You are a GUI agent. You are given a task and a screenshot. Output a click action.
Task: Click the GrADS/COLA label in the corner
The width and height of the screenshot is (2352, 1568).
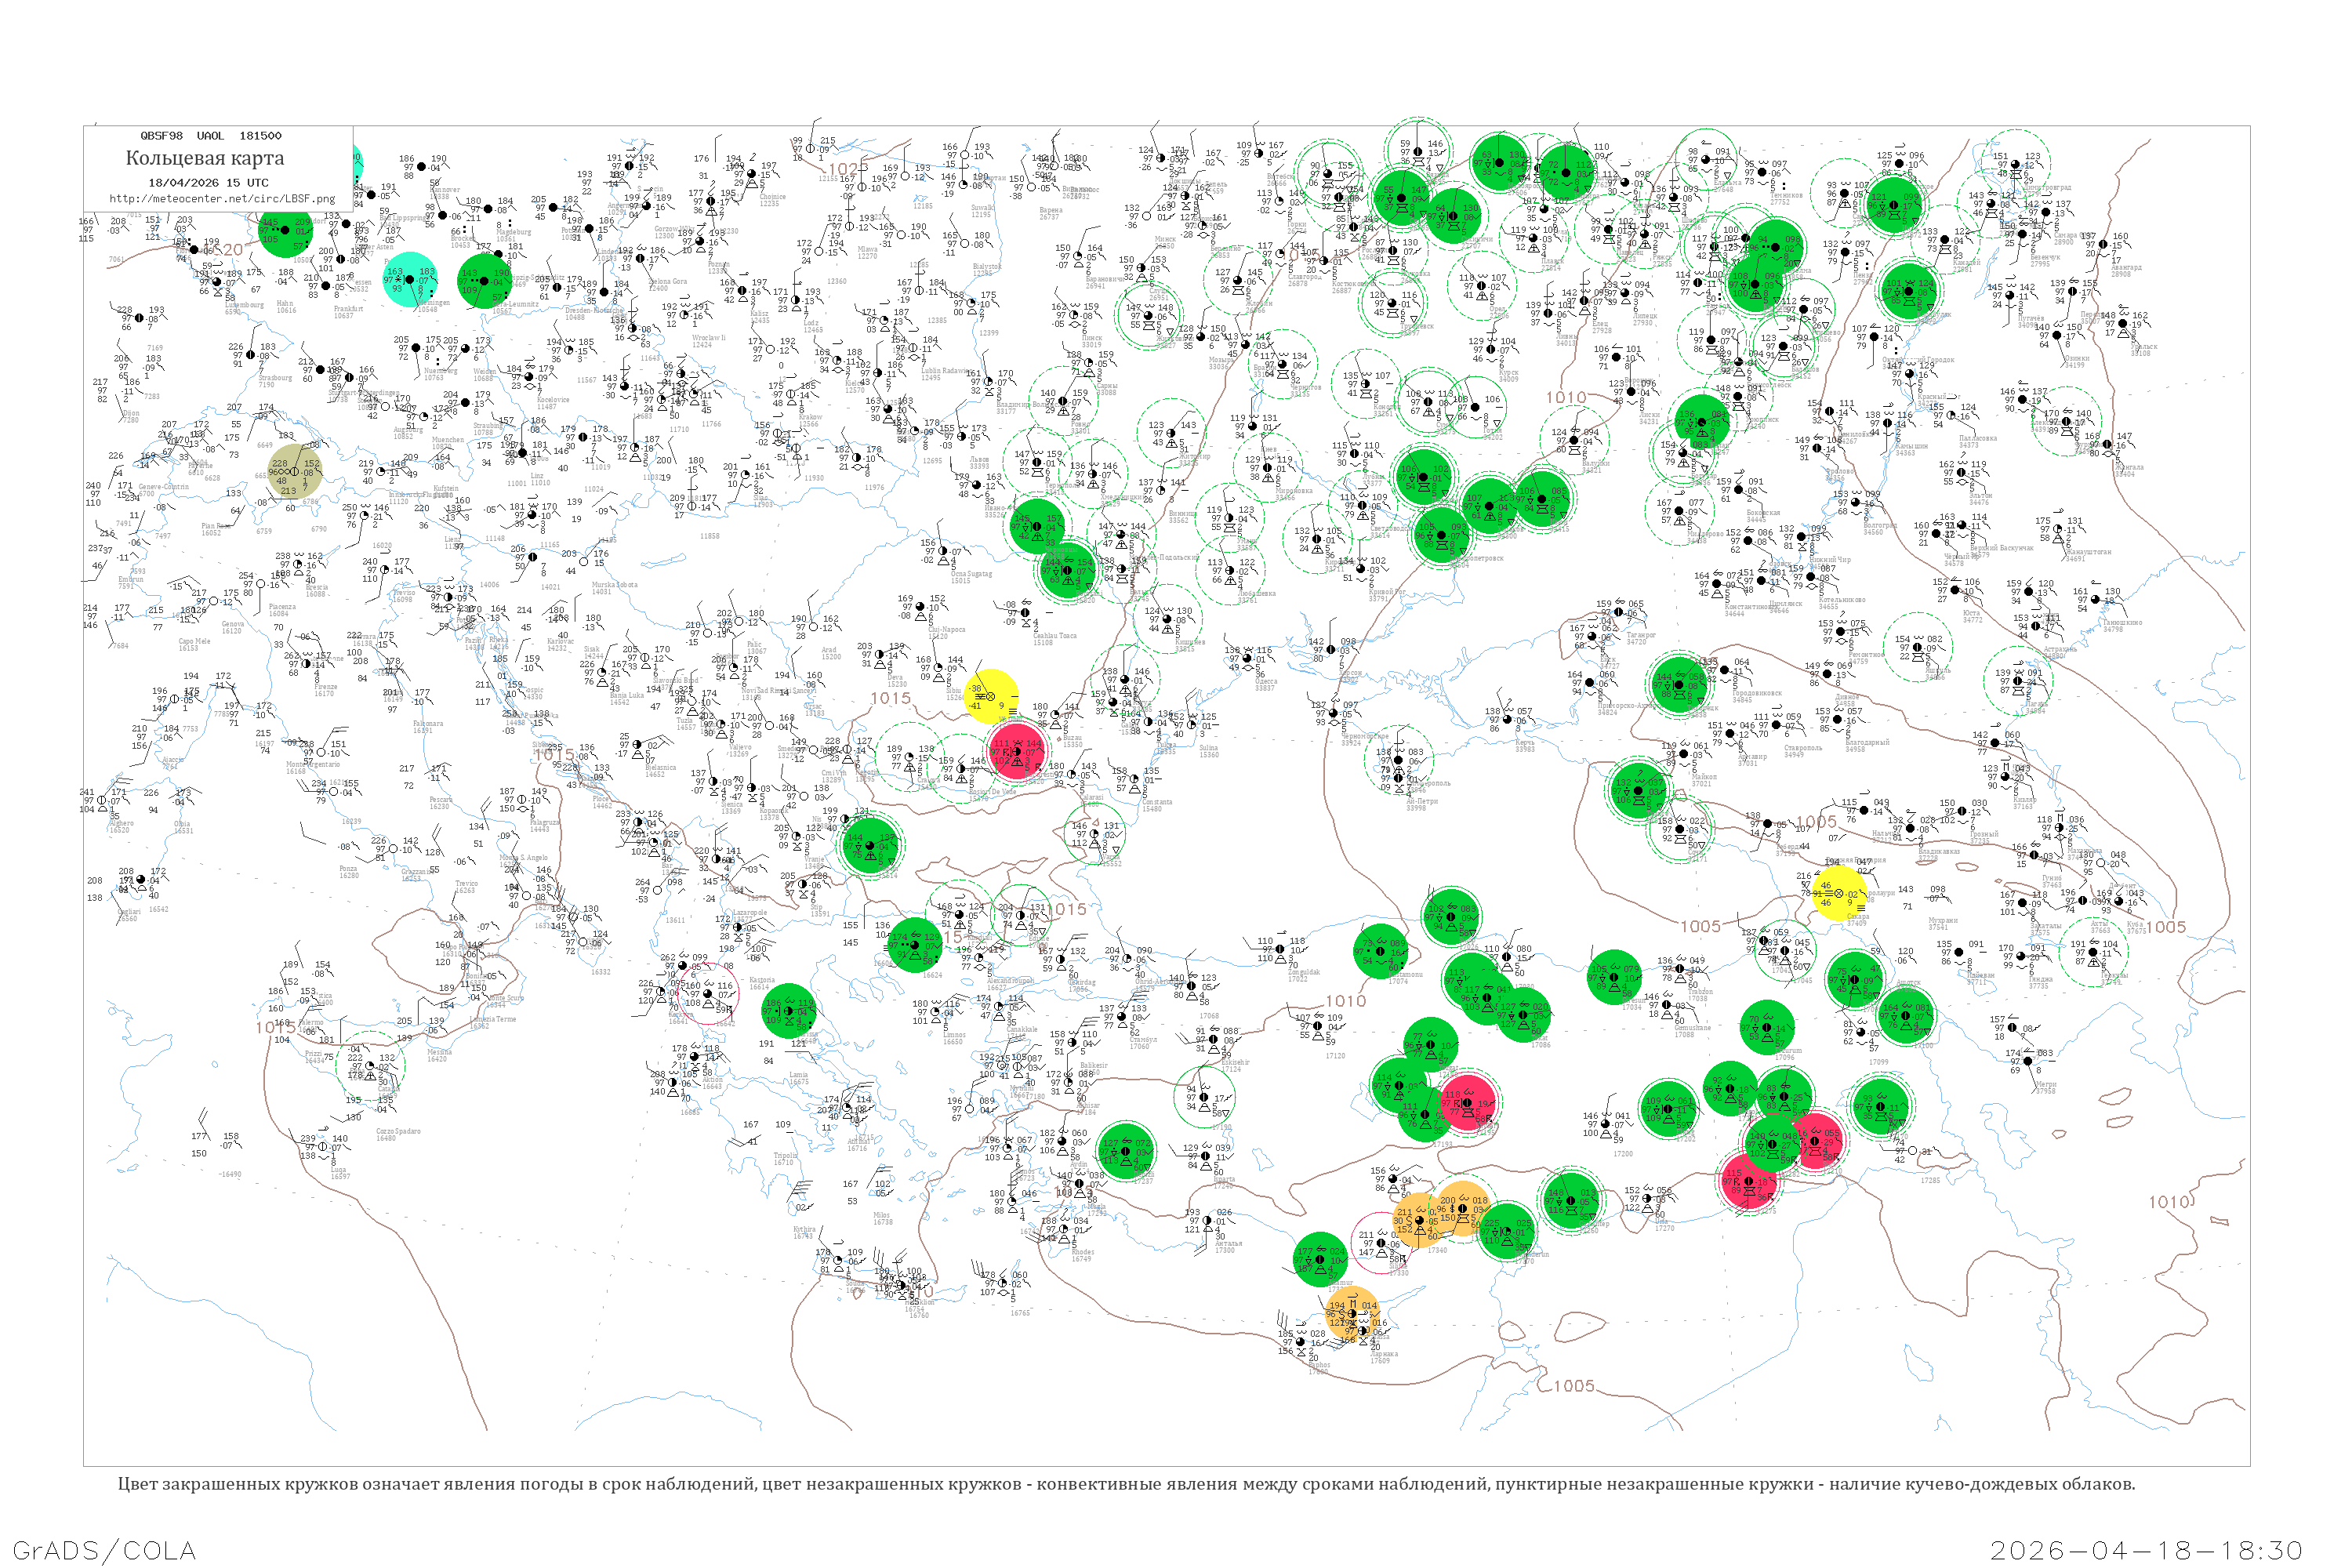click(104, 1550)
